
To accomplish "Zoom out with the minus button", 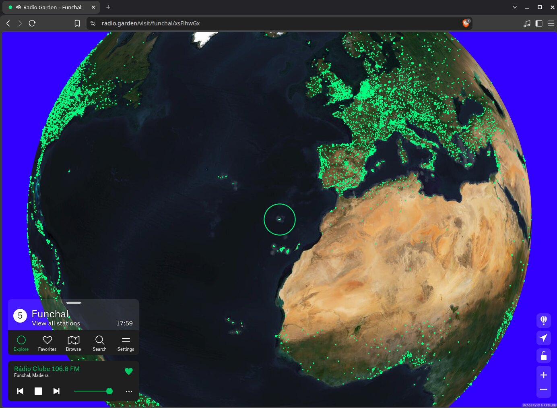I will (544, 389).
